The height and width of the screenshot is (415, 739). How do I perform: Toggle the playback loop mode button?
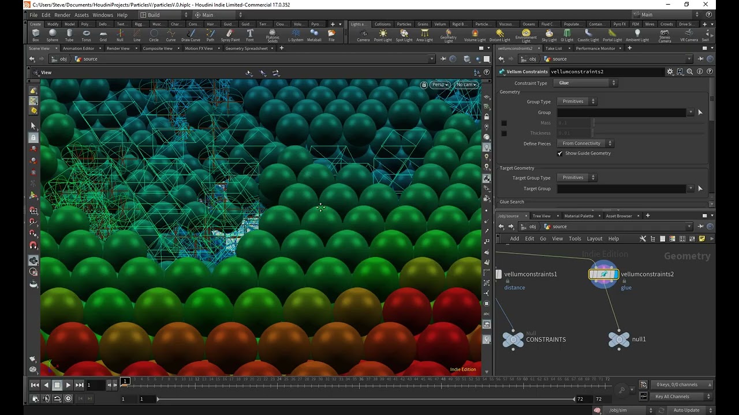57,399
